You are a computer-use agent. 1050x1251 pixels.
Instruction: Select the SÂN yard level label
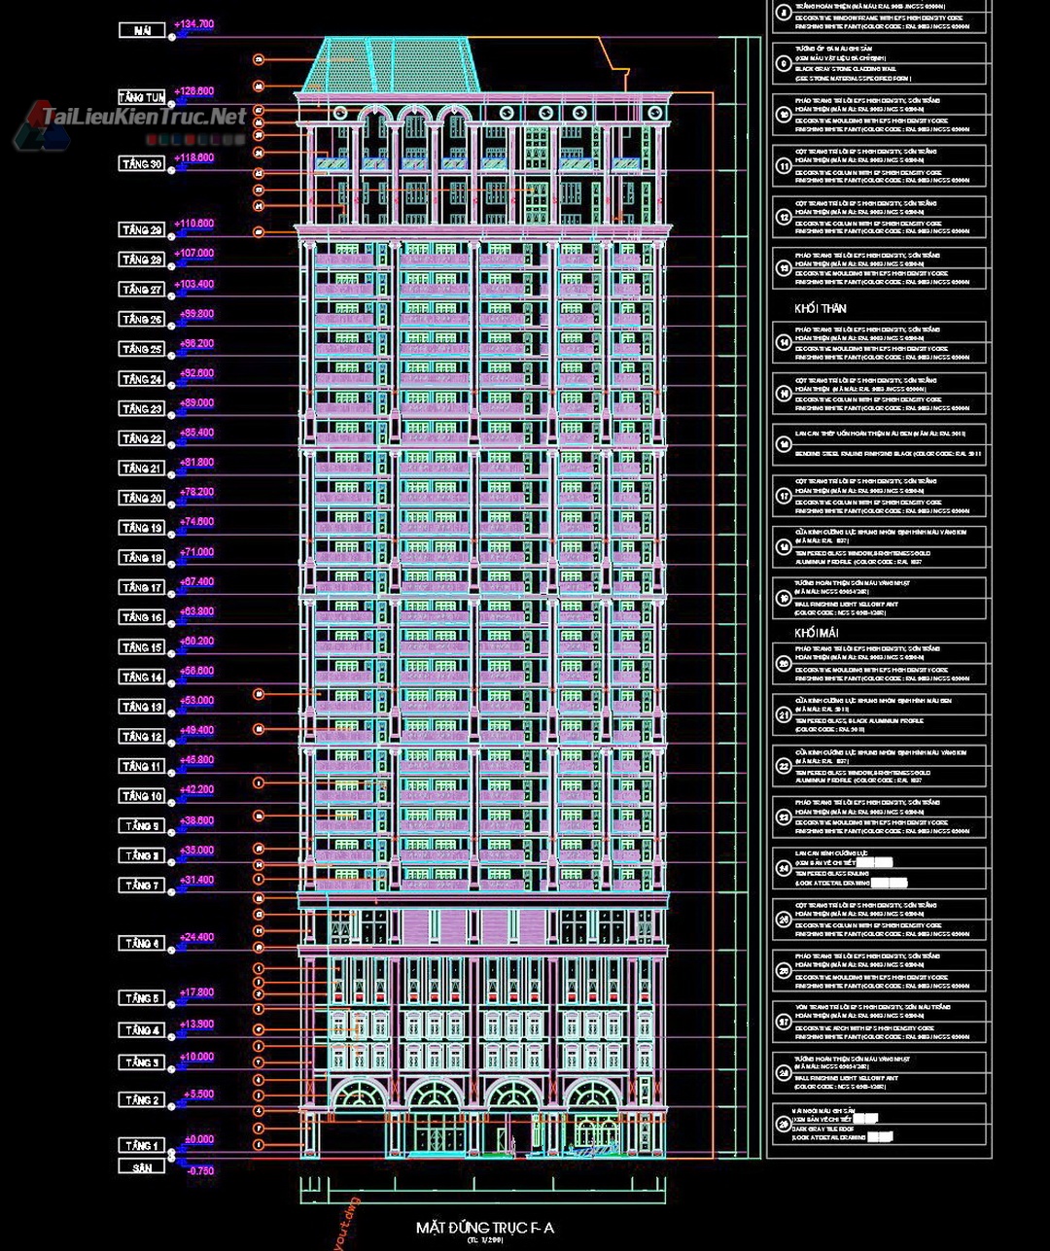click(x=143, y=1167)
